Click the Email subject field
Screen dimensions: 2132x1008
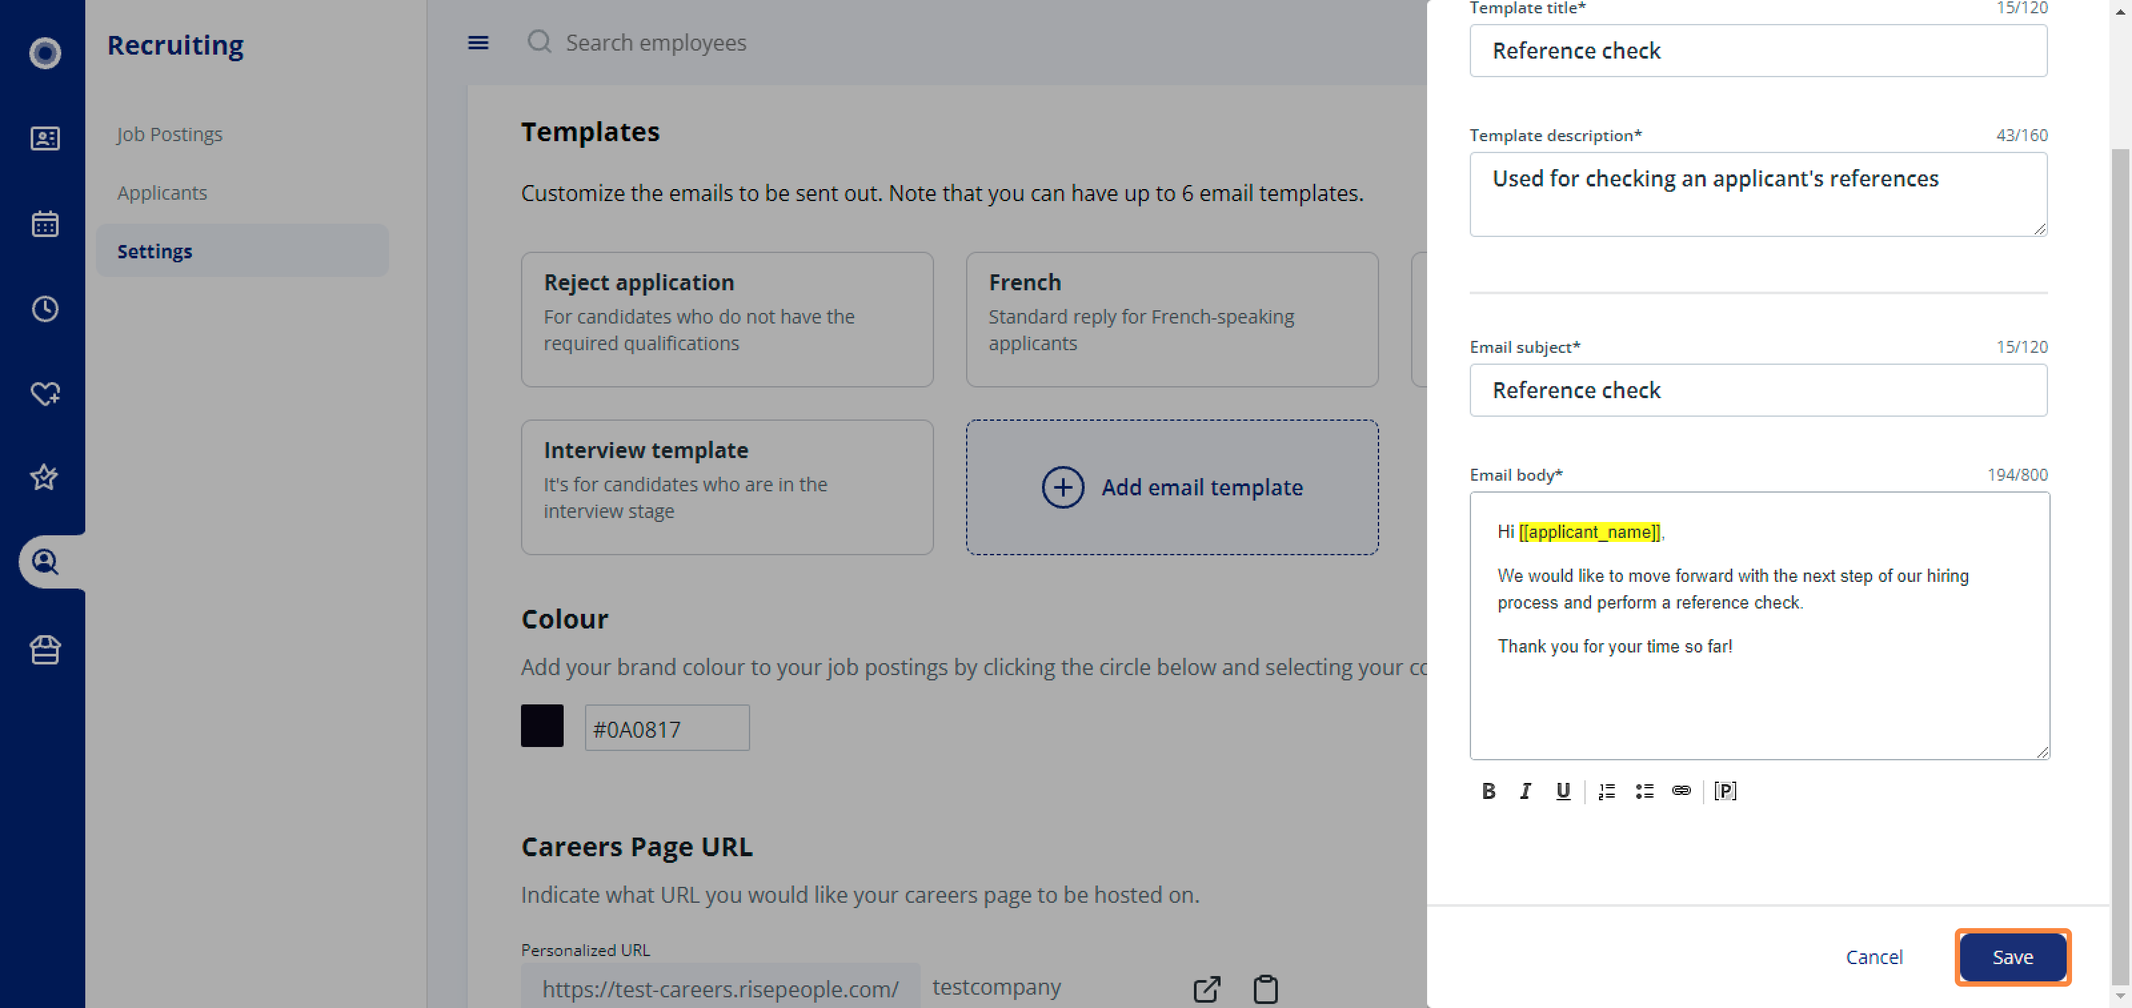pyautogui.click(x=1758, y=389)
